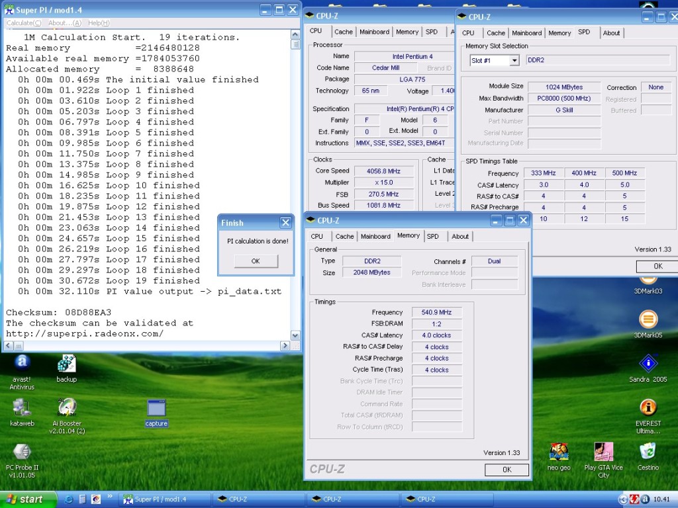
Task: Click the DRAM Frequency 540.9 MHz field
Action: pyautogui.click(x=436, y=312)
